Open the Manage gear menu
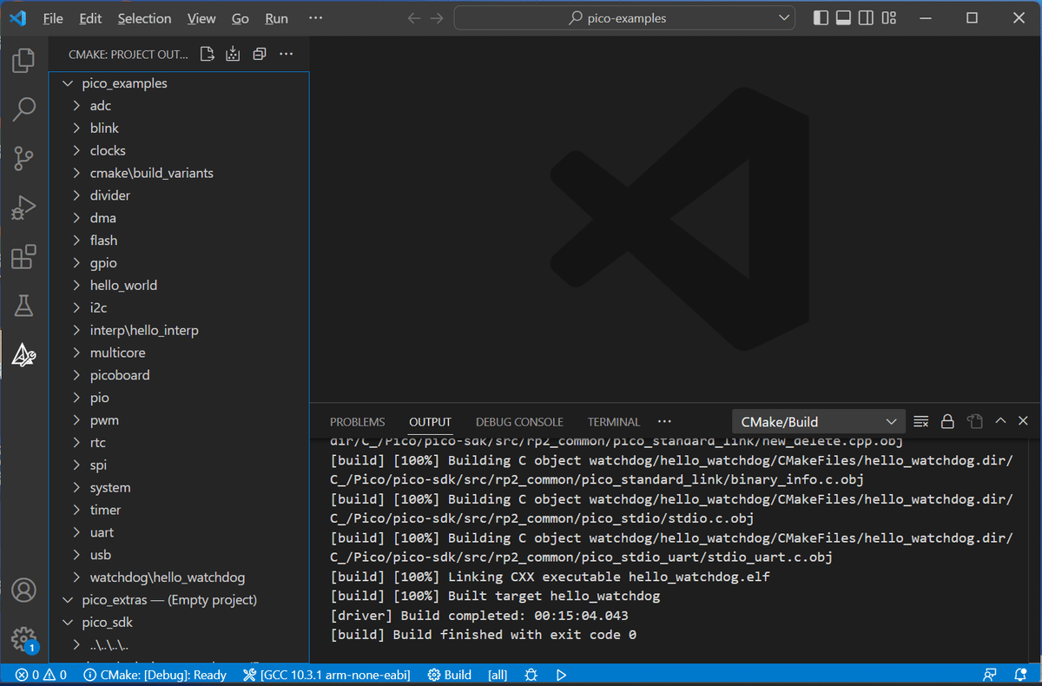This screenshot has height=686, width=1042. coord(23,639)
